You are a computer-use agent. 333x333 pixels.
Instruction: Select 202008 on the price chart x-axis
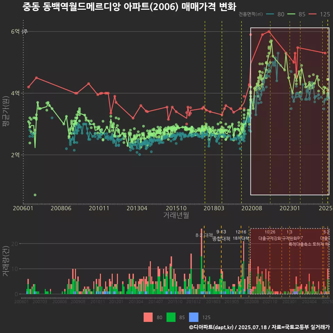point(252,208)
